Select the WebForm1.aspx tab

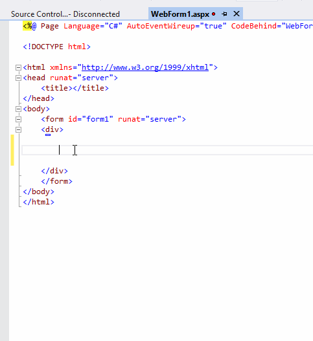point(180,14)
